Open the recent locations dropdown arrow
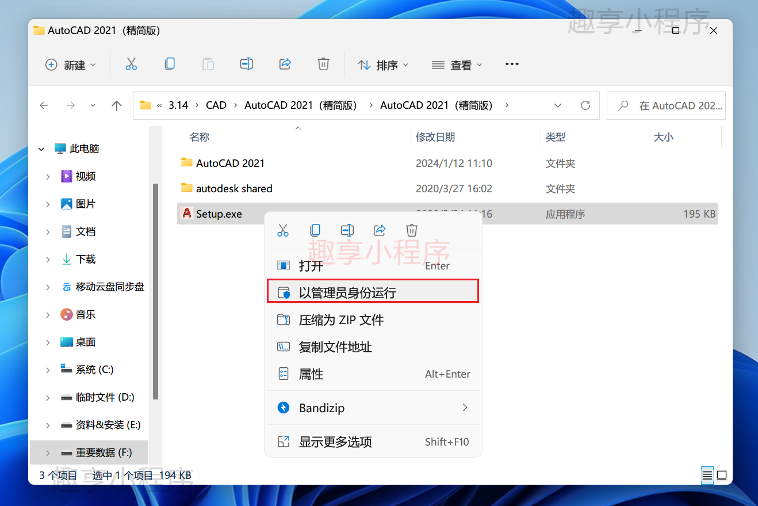Viewport: 758px width, 506px height. coord(93,105)
